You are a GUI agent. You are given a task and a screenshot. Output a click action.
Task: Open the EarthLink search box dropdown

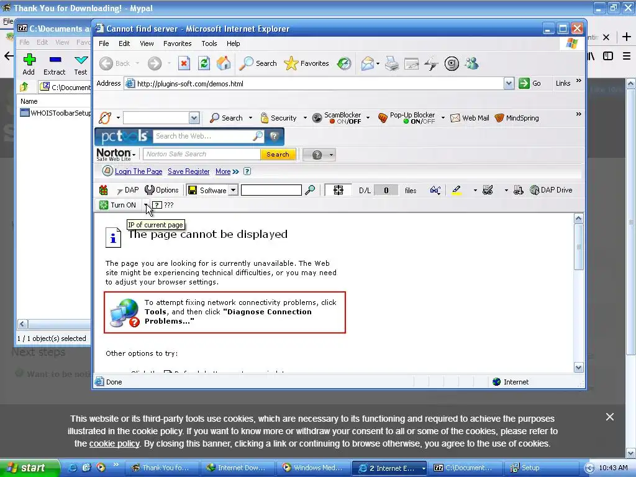coord(194,118)
